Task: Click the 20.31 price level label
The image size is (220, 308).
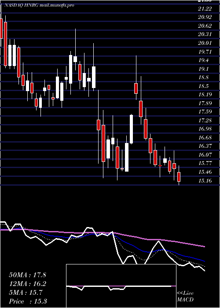Action: coord(205,35)
